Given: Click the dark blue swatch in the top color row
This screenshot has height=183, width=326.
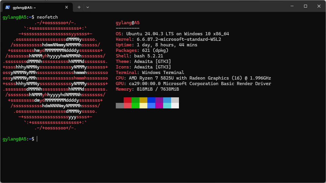Looking at the screenshot, I should click(151, 100).
